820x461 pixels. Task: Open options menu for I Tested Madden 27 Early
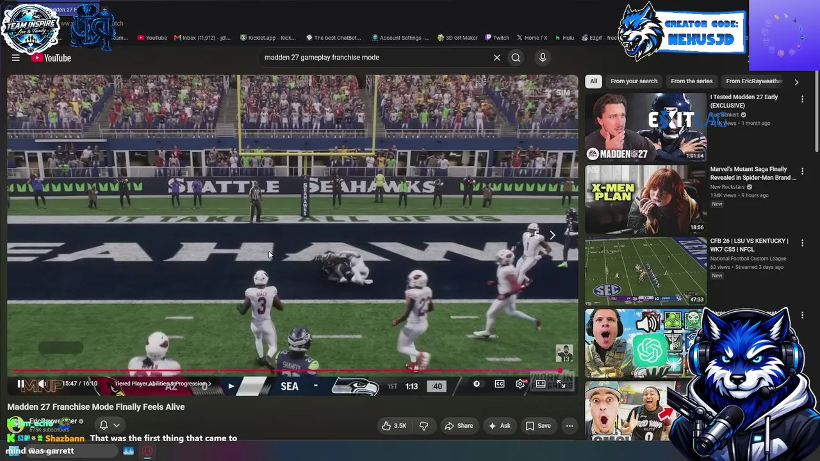click(802, 99)
